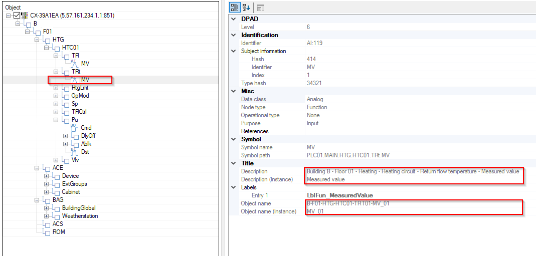Switch property grid to Categorized view
536x256 pixels.
235,8
